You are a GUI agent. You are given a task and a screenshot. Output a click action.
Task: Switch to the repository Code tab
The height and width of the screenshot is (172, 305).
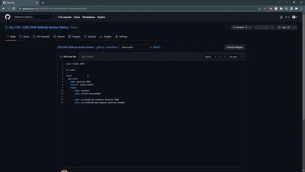point(11,37)
